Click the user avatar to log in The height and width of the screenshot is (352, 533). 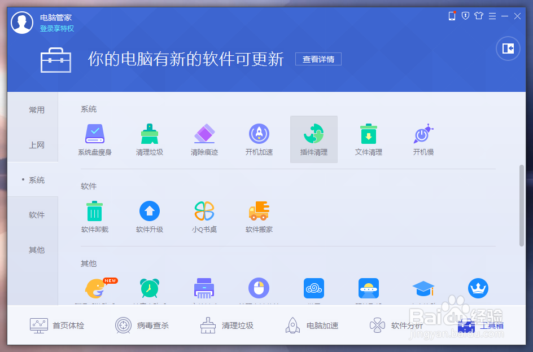22,23
